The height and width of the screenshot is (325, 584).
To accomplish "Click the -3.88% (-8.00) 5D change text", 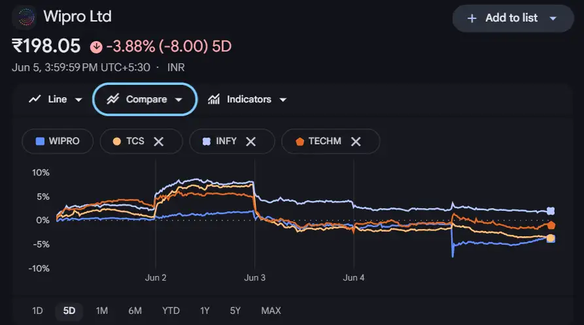I will pyautogui.click(x=169, y=46).
